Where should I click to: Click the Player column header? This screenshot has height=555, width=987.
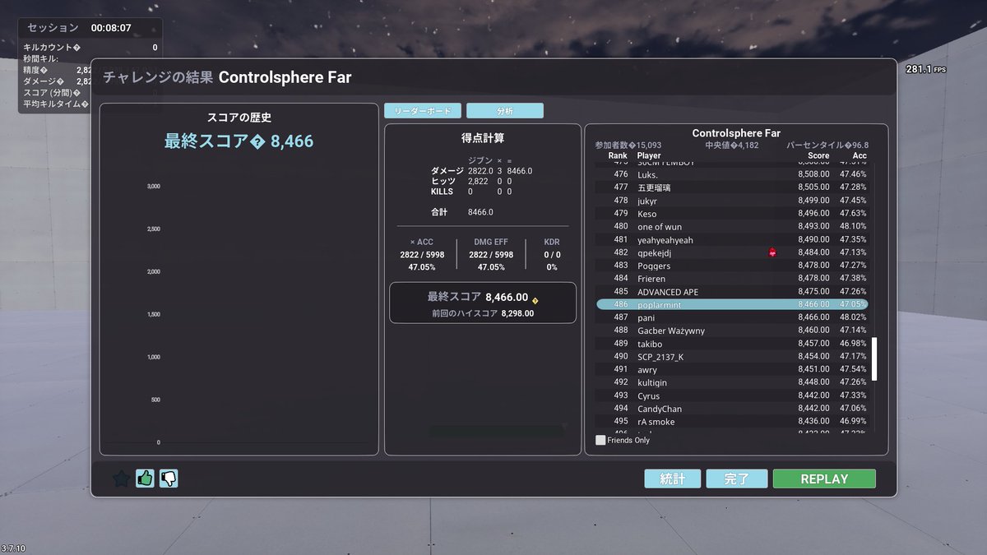tap(649, 155)
